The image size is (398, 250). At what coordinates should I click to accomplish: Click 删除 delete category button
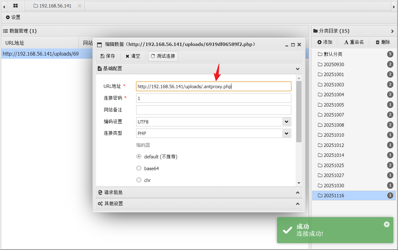(x=383, y=42)
